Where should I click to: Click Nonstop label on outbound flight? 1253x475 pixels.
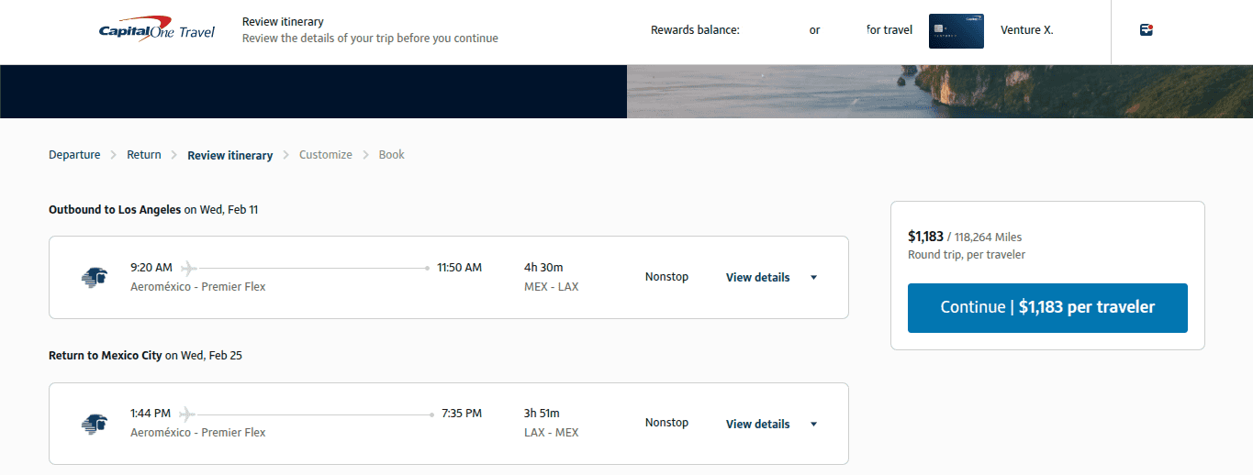tap(666, 277)
